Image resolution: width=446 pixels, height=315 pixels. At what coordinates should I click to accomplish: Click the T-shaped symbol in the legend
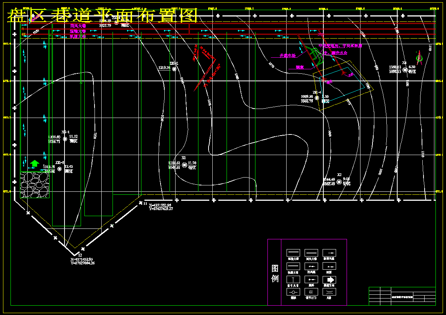(x=293, y=279)
